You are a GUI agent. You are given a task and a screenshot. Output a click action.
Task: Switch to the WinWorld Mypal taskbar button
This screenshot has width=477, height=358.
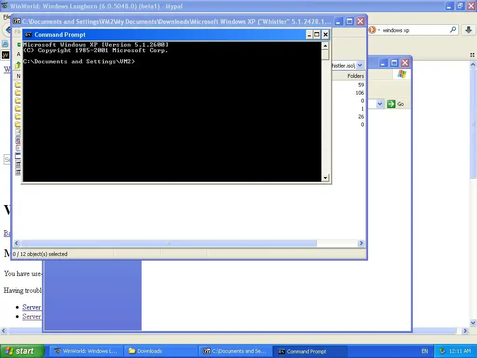pos(86,351)
